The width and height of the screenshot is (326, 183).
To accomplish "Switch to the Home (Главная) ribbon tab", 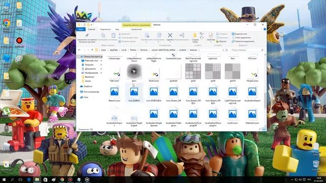I will [x=91, y=29].
